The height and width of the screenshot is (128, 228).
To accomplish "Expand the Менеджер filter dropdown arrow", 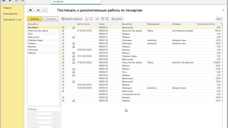I will 54,123.
